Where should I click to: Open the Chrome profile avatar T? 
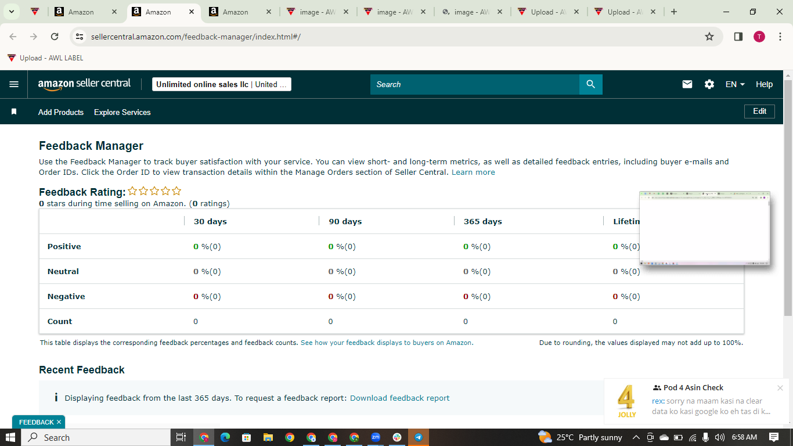tap(759, 37)
